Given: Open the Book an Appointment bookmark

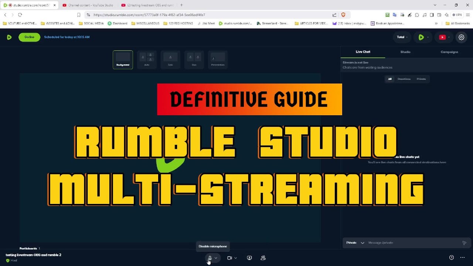Looking at the screenshot, I should pyautogui.click(x=388, y=23).
